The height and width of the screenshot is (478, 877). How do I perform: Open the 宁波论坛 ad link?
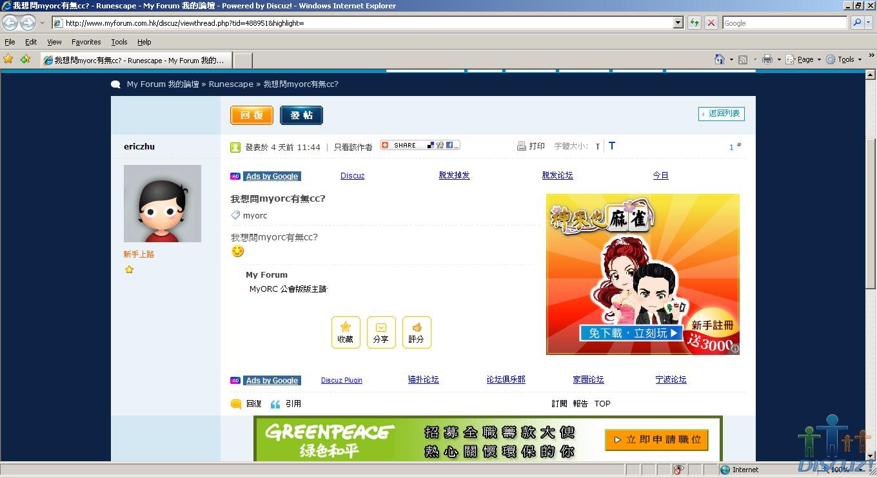coord(671,379)
